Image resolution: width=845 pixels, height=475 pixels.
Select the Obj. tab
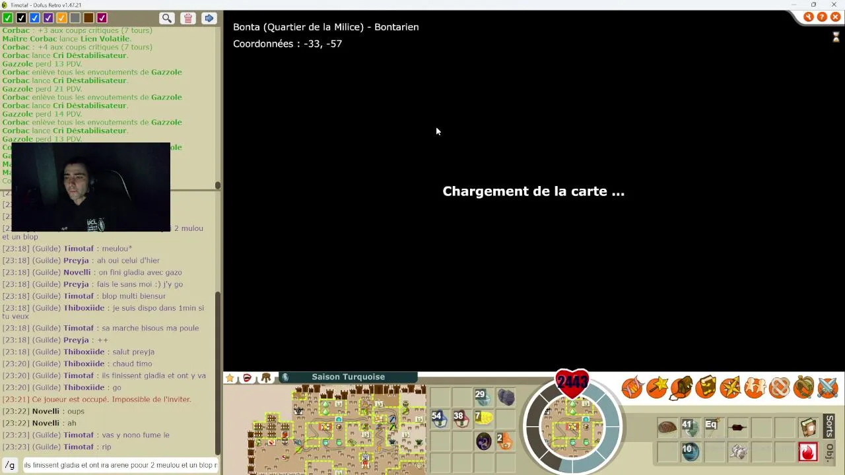click(x=830, y=452)
